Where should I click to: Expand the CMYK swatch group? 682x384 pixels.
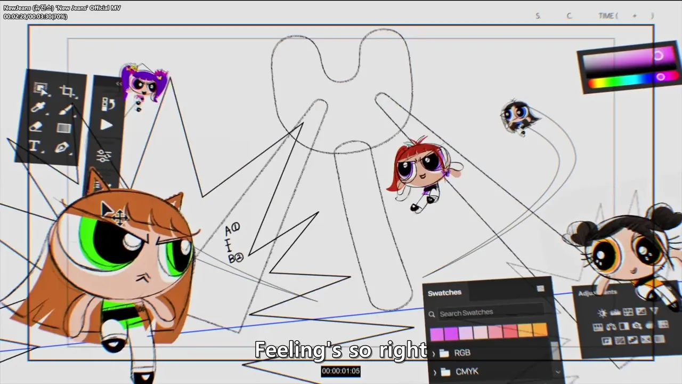(x=435, y=372)
